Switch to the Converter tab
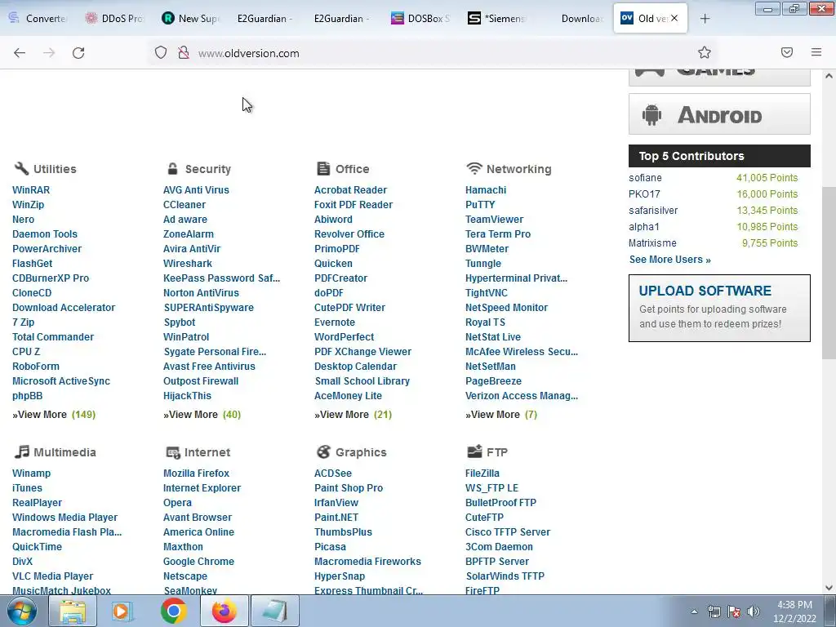836x627 pixels. pyautogui.click(x=38, y=18)
